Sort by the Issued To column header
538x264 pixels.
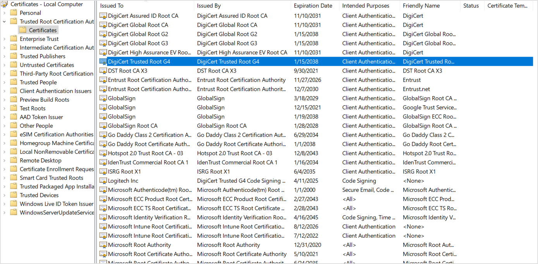112,5
